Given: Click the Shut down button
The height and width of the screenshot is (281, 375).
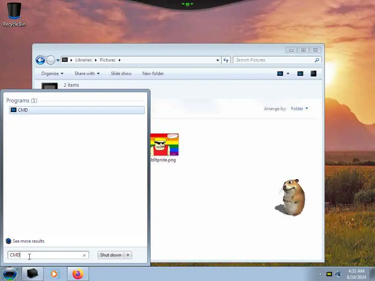Looking at the screenshot, I should 111,255.
